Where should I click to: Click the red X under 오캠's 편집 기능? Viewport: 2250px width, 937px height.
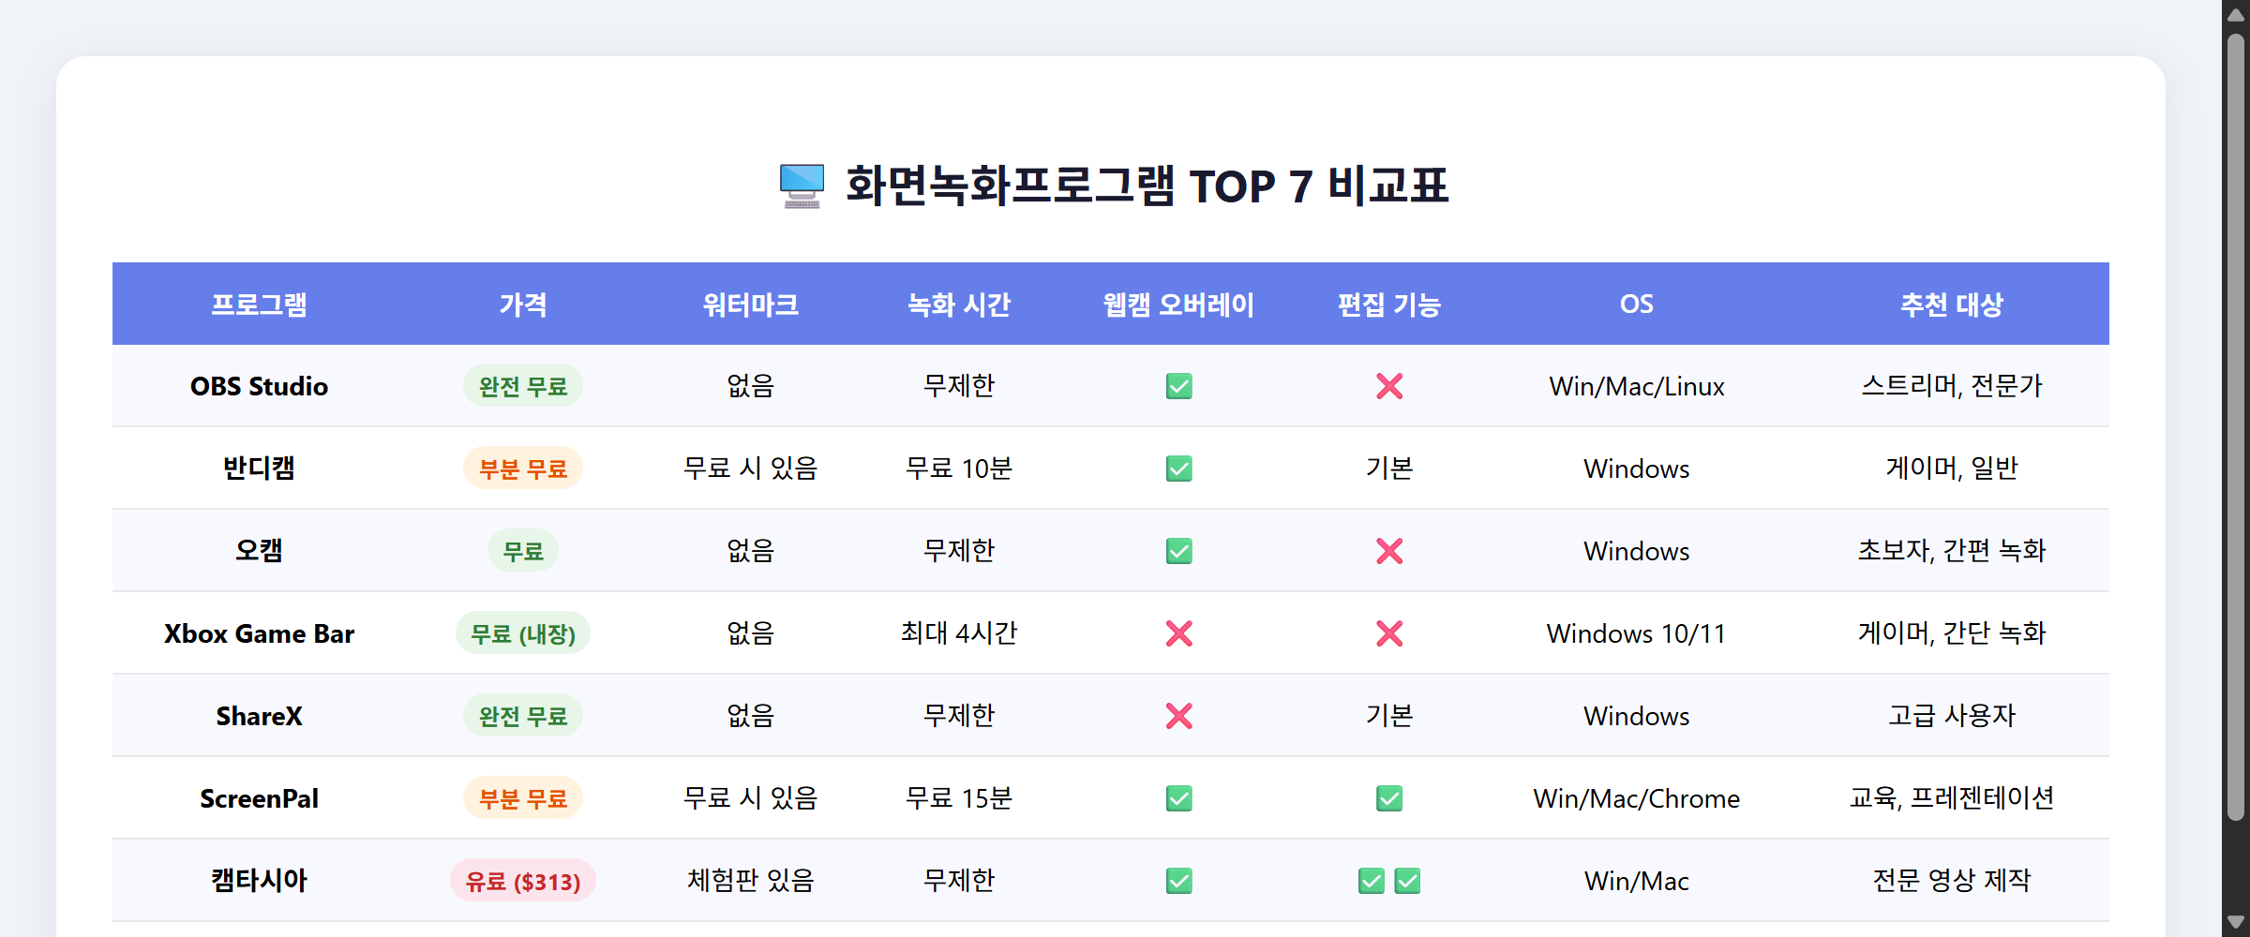tap(1389, 551)
